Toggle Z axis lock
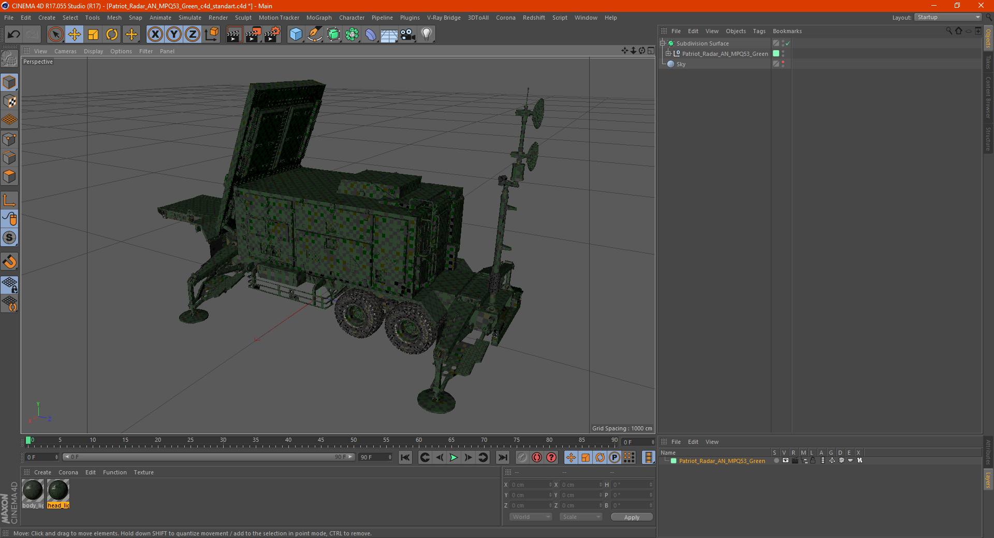Screen dimensions: 994x538 (193, 35)
